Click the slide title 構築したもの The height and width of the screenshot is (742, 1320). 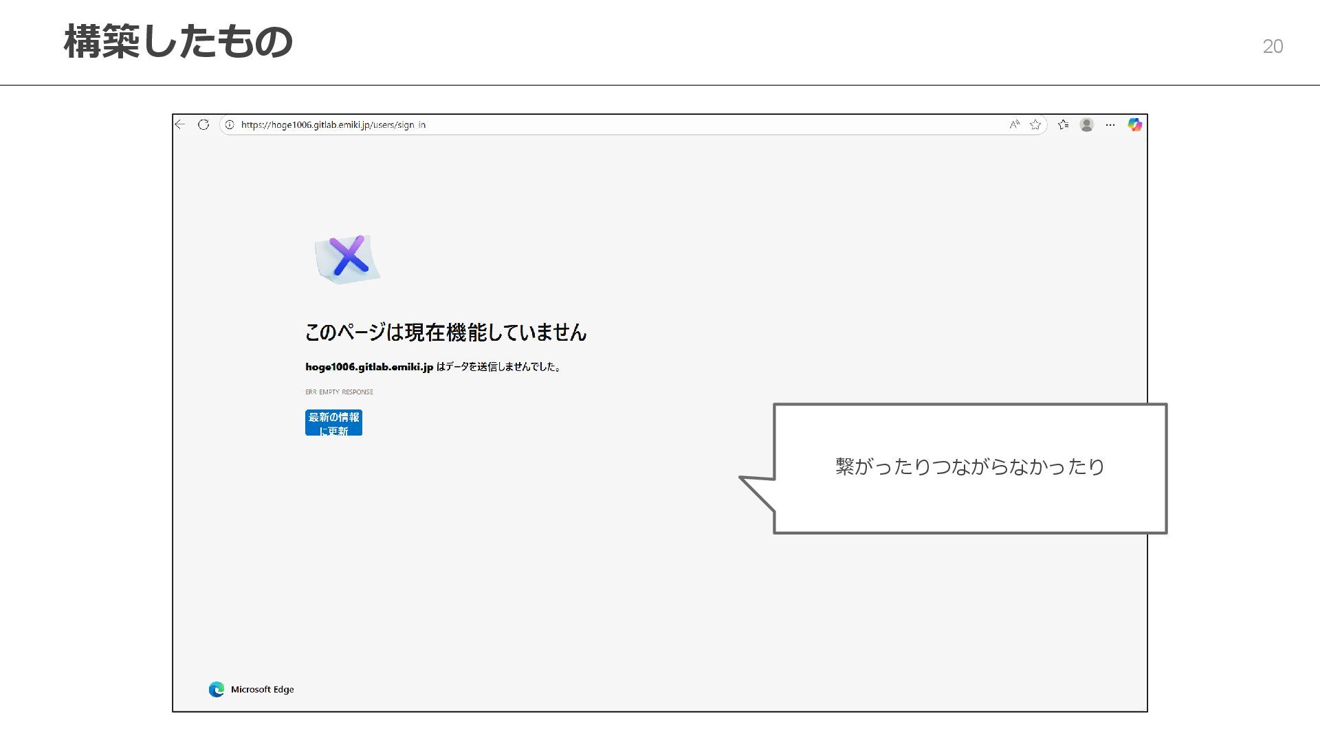(x=178, y=41)
